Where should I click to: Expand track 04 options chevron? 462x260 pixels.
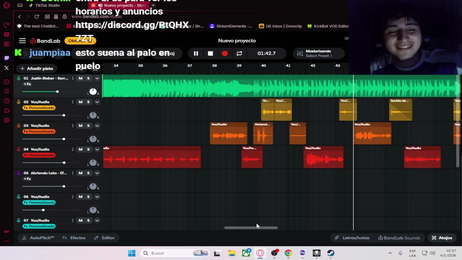pos(97,149)
